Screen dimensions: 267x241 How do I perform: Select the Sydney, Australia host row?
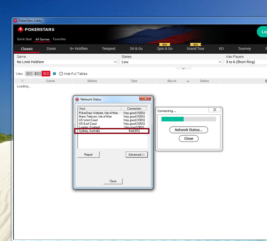point(113,131)
